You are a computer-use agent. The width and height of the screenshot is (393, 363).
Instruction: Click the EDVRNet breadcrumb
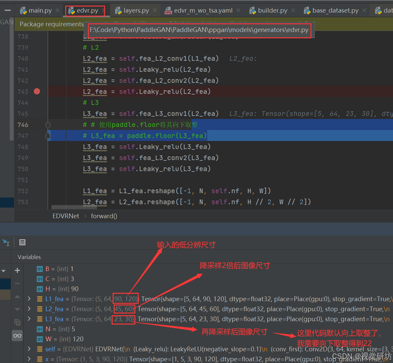click(x=65, y=216)
